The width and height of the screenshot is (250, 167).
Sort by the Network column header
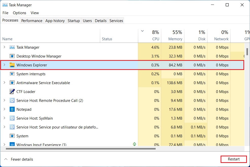[219, 36]
